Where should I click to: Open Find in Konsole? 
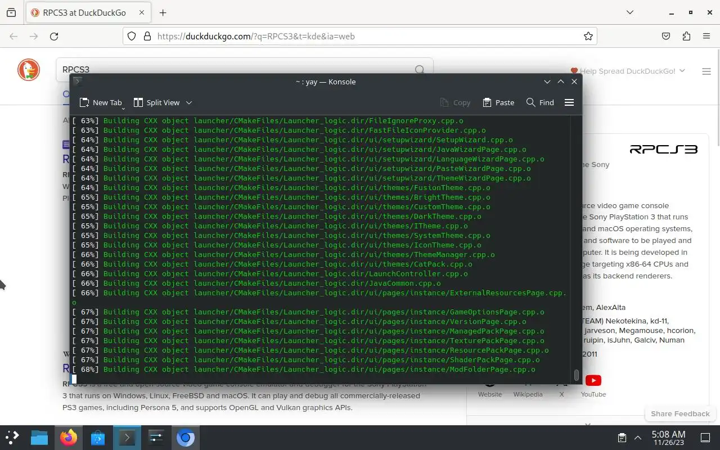[x=540, y=102]
